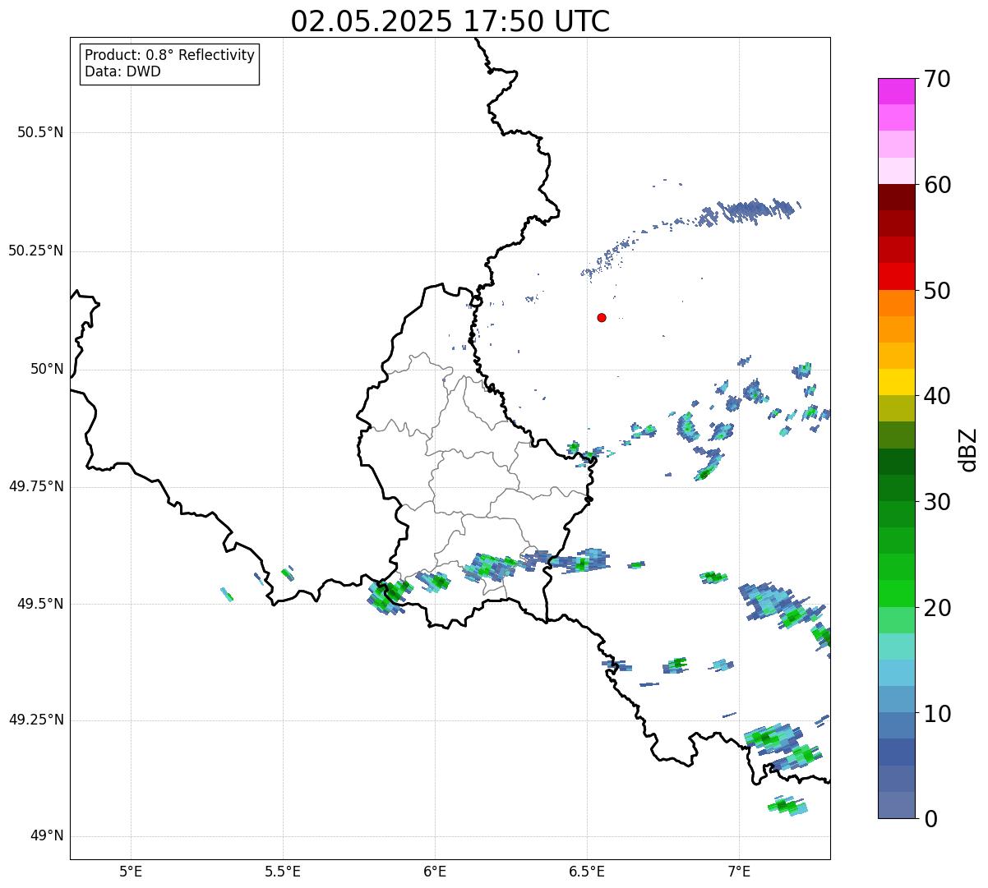Screen dimensions: 988x888
Task: Click the latitude label '50.25°N'
Action: (x=36, y=251)
